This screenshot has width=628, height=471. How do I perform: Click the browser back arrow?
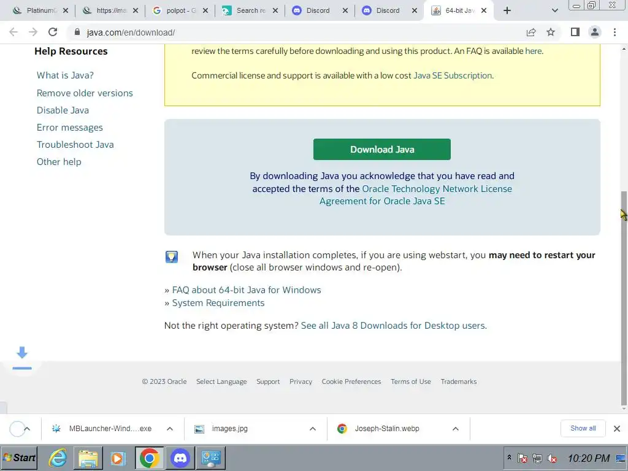pyautogui.click(x=13, y=32)
